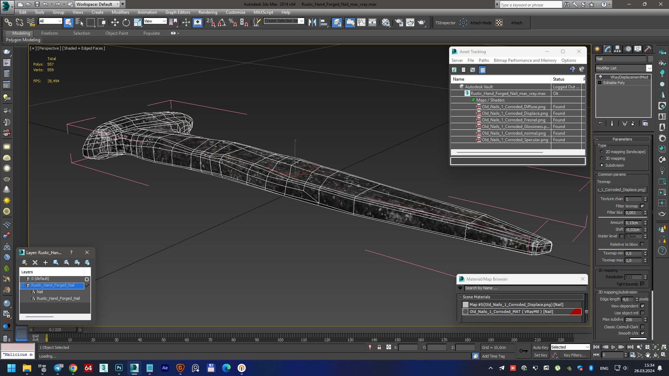Click Make Unique icon under modifier stack

click(x=625, y=123)
